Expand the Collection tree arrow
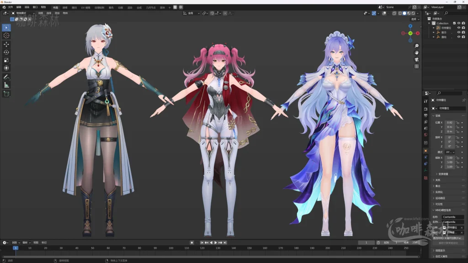This screenshot has width=468, height=263. 429,23
